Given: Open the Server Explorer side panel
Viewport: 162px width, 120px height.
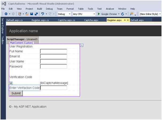Looking at the screenshot, I should 3,26.
